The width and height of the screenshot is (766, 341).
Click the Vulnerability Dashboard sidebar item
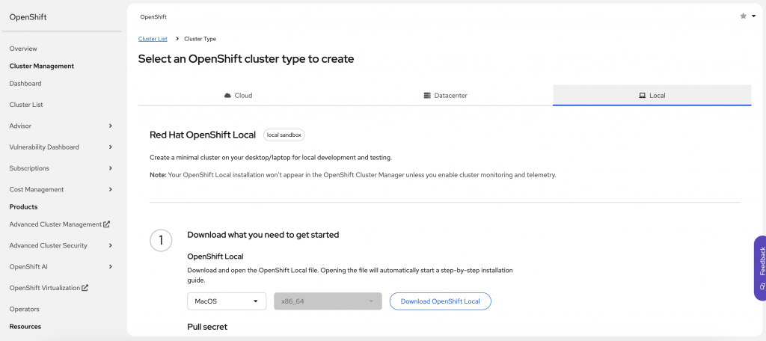[x=44, y=147]
